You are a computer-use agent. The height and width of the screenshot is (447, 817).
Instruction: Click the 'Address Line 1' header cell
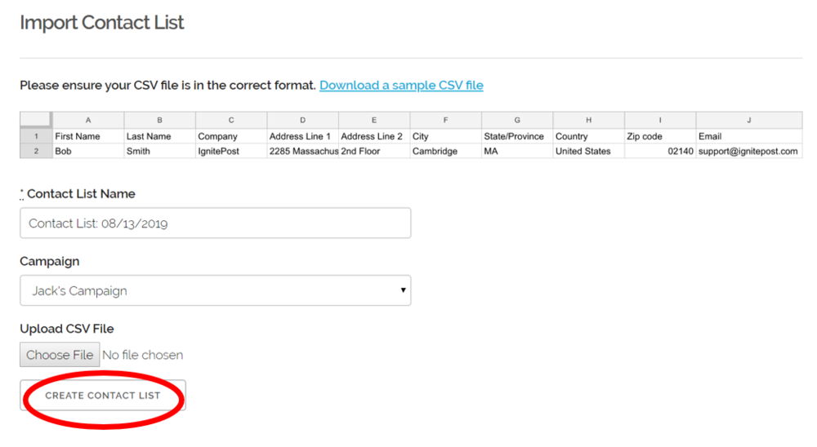click(x=303, y=136)
